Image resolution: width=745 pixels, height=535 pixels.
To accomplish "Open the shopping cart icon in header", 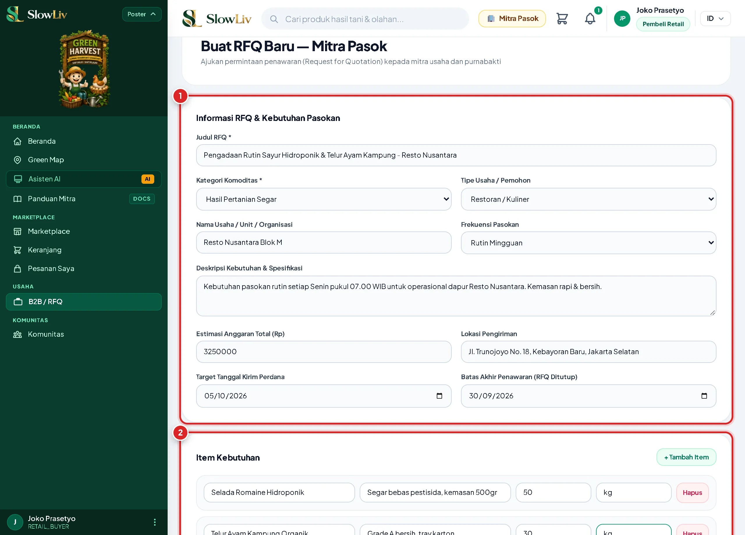I will pyautogui.click(x=562, y=18).
